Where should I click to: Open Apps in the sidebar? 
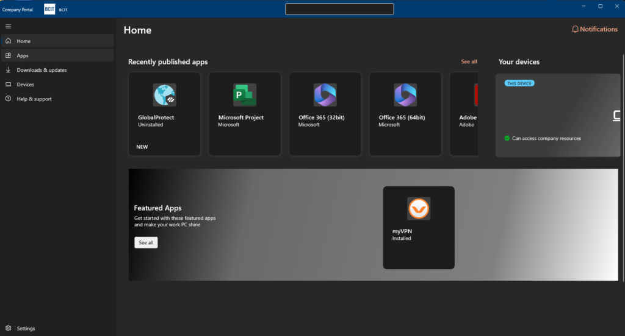pyautogui.click(x=57, y=55)
